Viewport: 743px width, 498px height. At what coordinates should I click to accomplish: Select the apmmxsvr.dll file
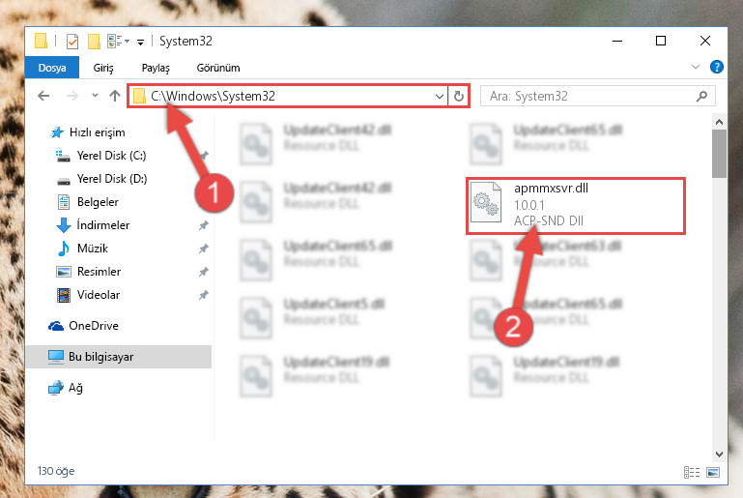576,205
